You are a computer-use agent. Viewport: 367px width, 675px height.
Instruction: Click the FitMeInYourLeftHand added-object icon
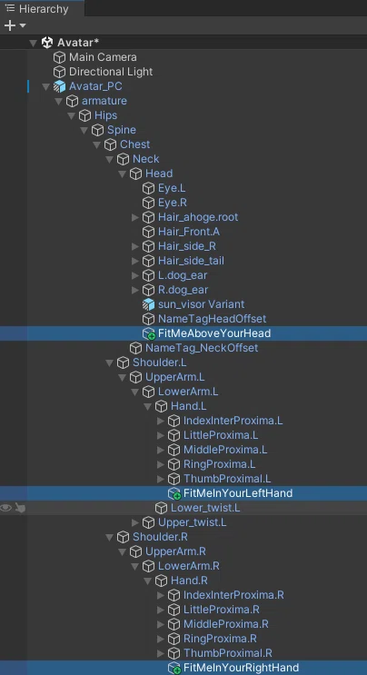coord(174,493)
